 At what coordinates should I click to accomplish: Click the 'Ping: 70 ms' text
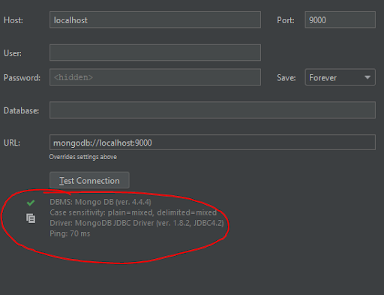(x=70, y=233)
